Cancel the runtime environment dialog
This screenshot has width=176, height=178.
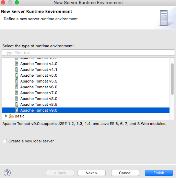pos(125,173)
